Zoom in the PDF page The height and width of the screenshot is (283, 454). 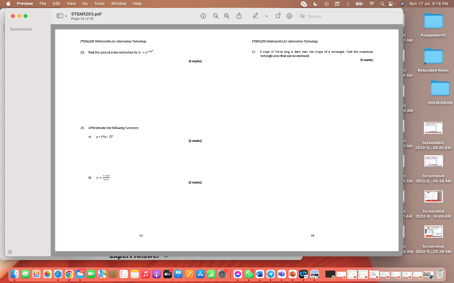pyautogui.click(x=227, y=16)
